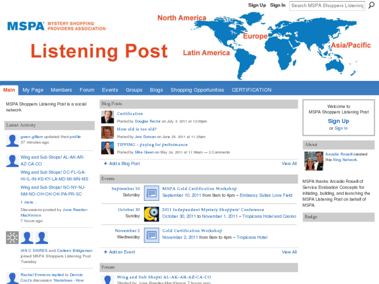Click View All under Events
Screen dimensions: 379x284
289,252
